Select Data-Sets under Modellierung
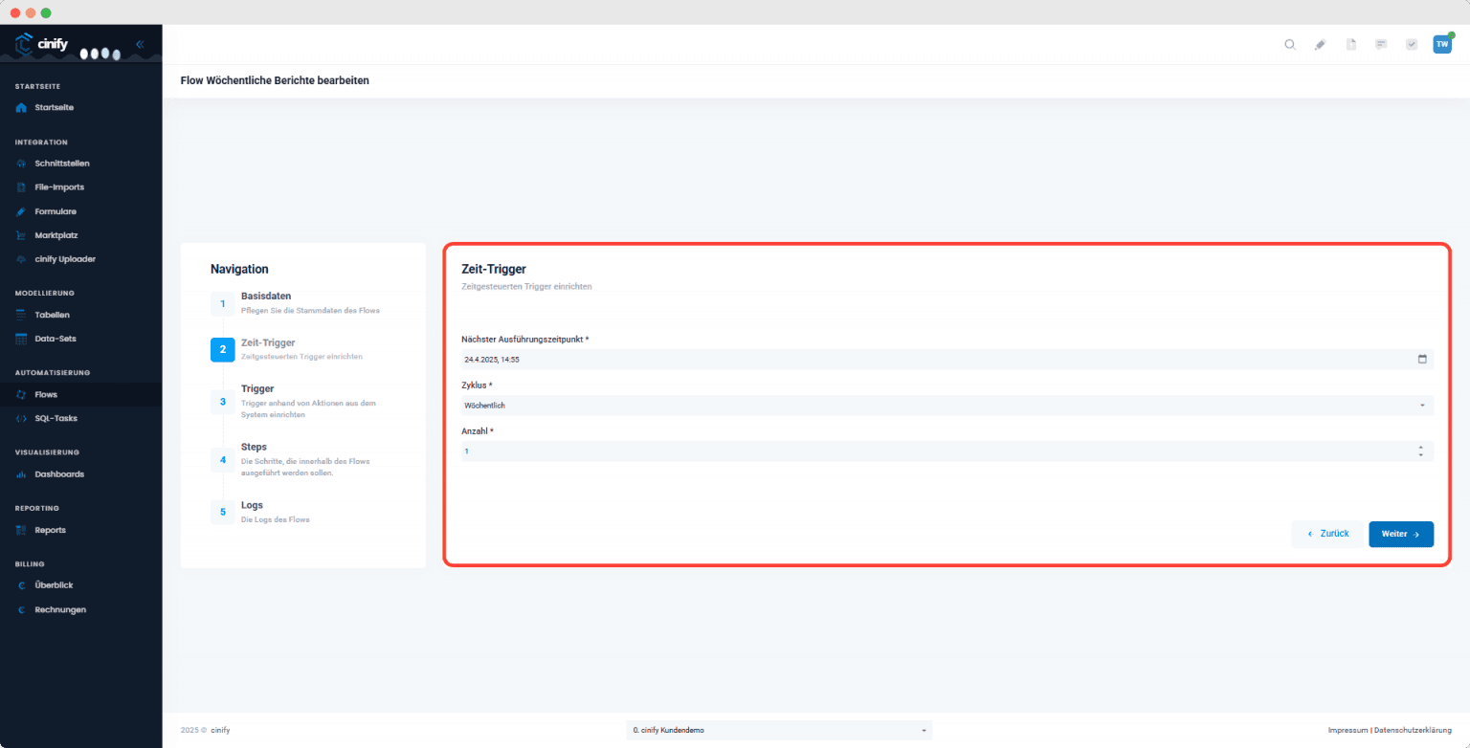Viewport: 1470px width, 748px height. point(53,338)
